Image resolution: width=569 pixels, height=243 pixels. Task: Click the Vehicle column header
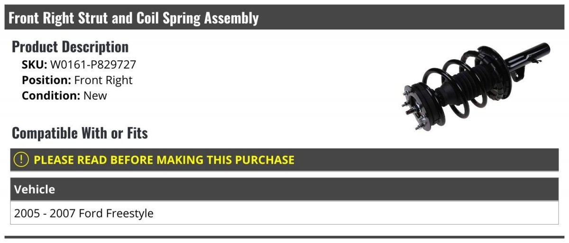(x=35, y=190)
